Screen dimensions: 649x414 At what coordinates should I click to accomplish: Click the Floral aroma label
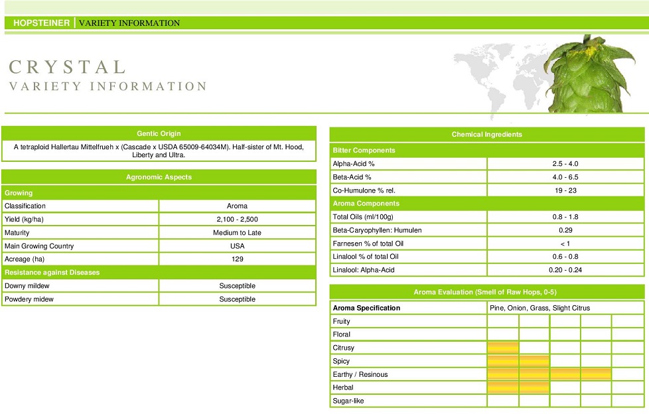click(x=341, y=334)
